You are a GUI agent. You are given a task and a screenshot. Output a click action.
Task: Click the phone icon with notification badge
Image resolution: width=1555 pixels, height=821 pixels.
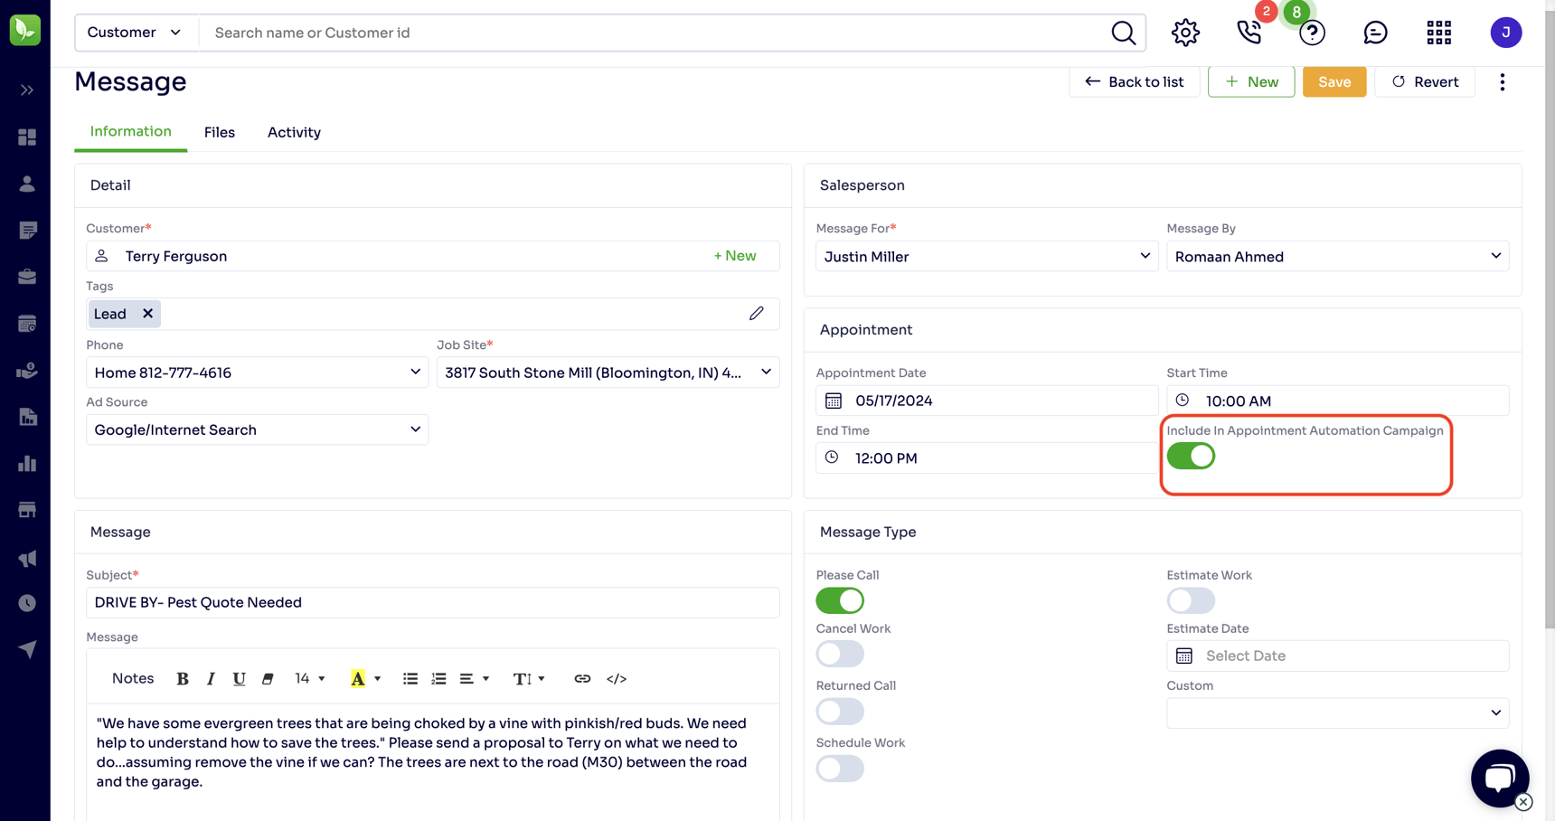1249,33
